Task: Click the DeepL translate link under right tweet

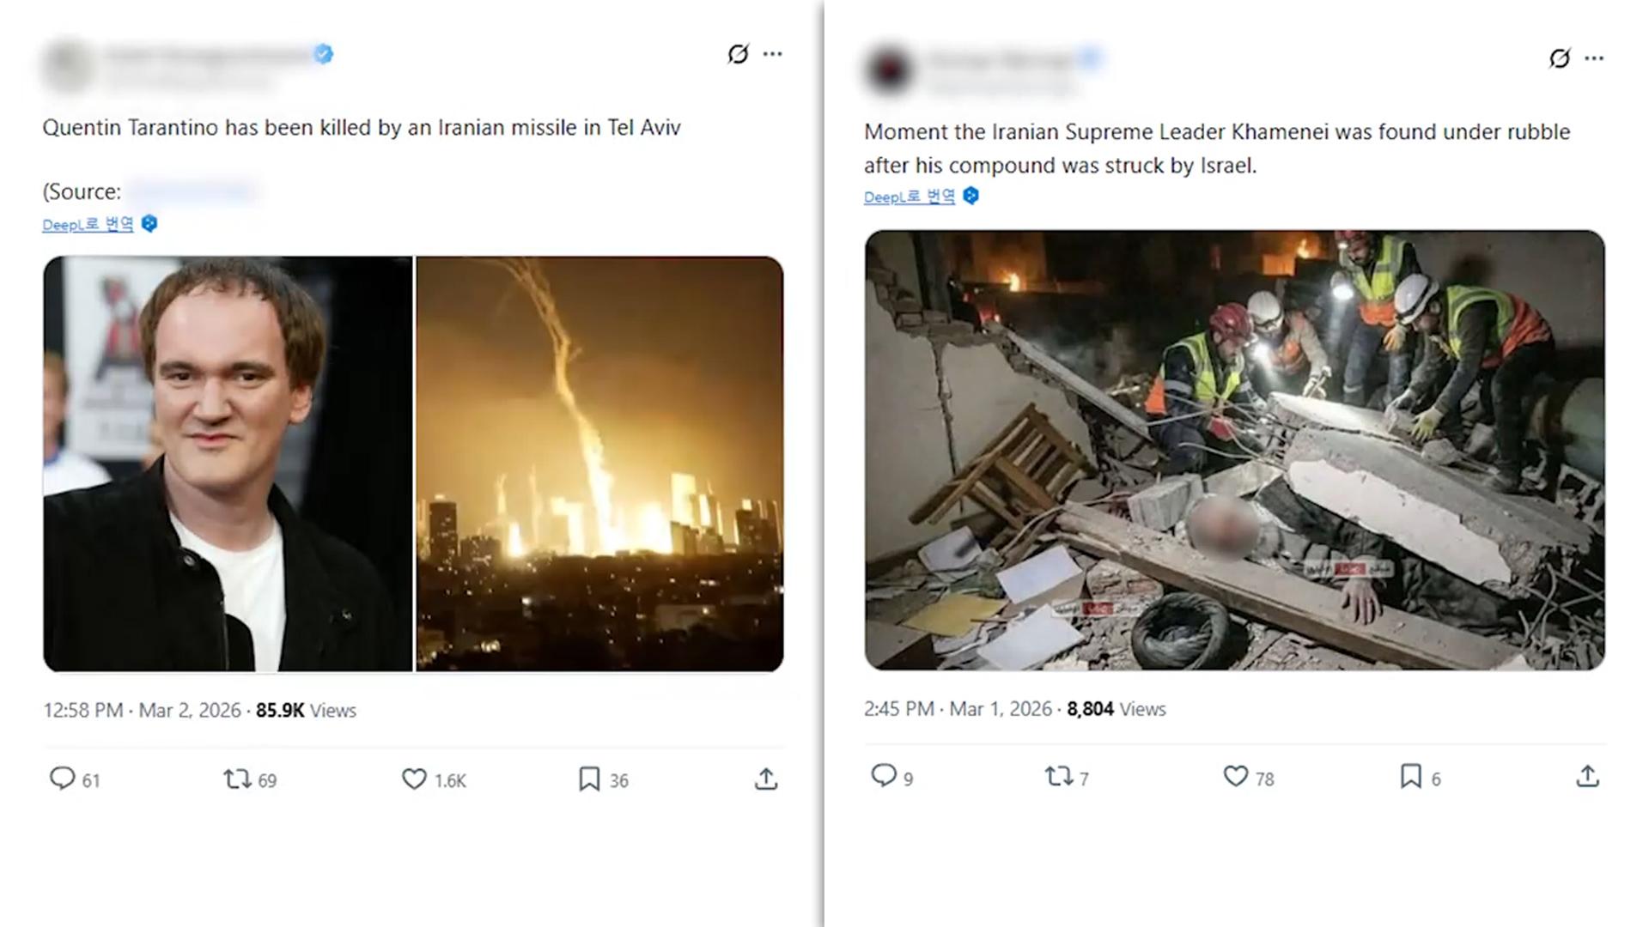Action: click(909, 197)
